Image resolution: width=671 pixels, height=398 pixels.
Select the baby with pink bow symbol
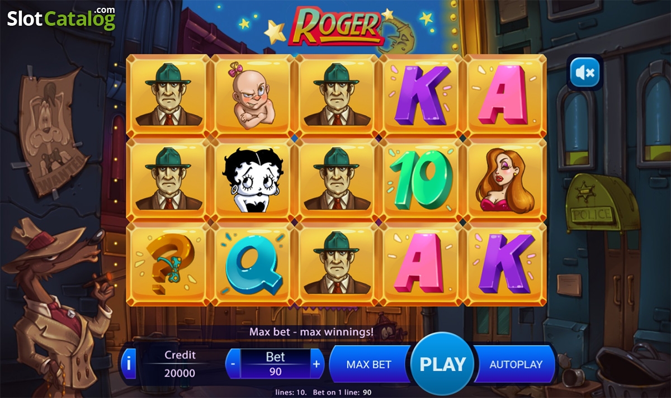pos(253,95)
